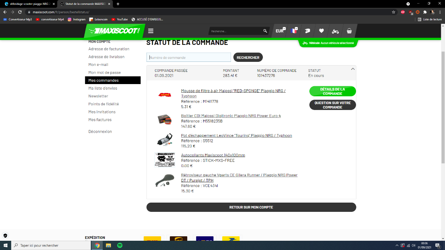Select Mes factures in account menu
This screenshot has height=250, width=445.
coord(100,120)
